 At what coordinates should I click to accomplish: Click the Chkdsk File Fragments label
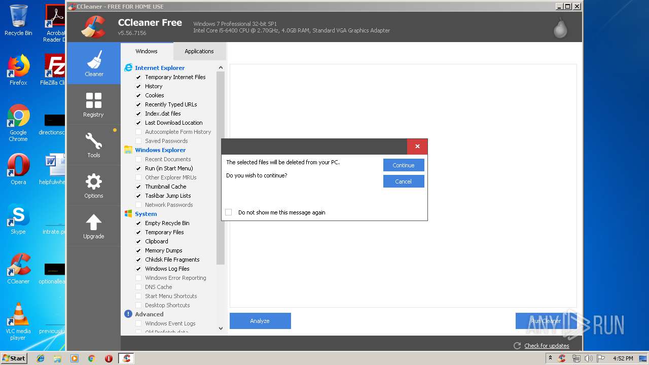pyautogui.click(x=172, y=260)
